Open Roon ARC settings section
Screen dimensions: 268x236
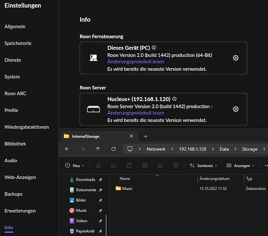(15, 94)
